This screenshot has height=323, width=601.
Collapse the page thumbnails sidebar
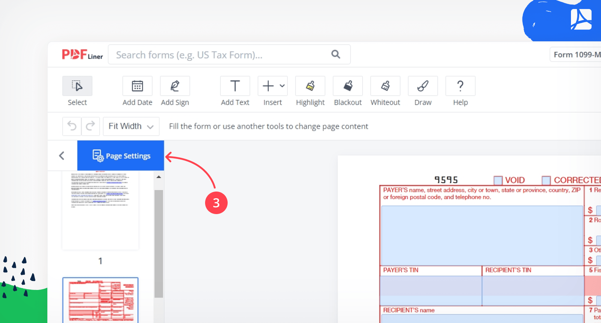[62, 155]
